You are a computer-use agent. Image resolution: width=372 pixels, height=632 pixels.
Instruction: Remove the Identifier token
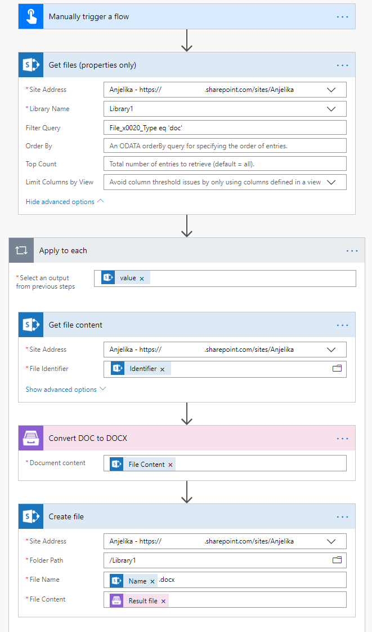[x=163, y=369]
